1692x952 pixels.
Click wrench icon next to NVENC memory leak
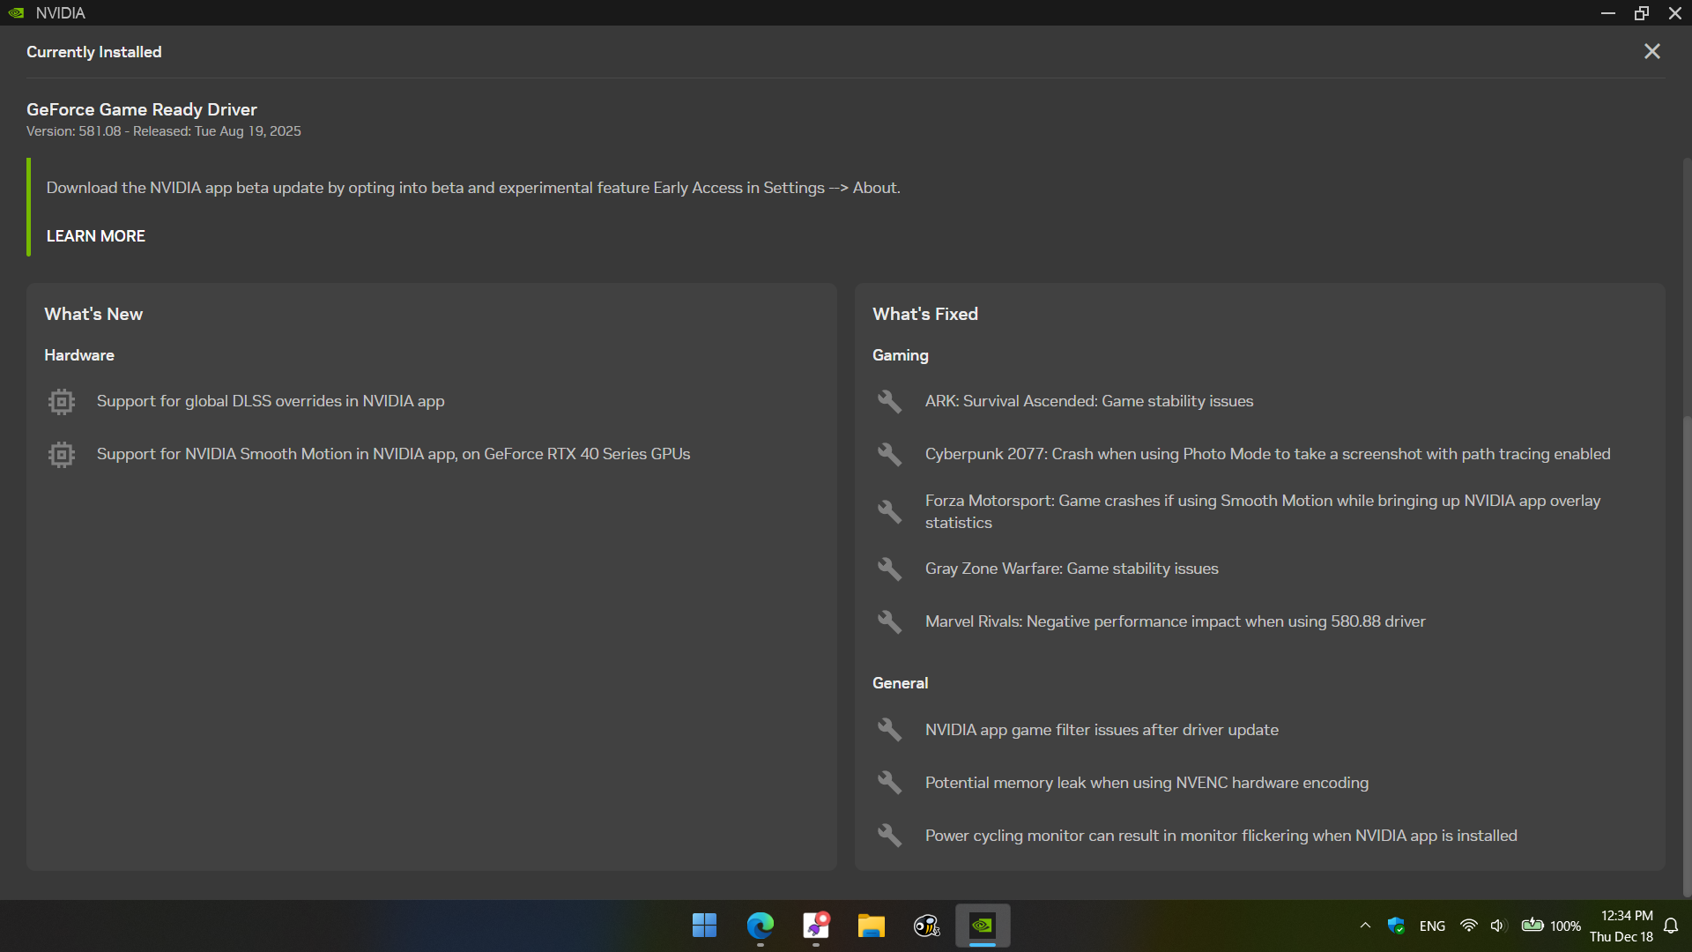[x=889, y=783]
